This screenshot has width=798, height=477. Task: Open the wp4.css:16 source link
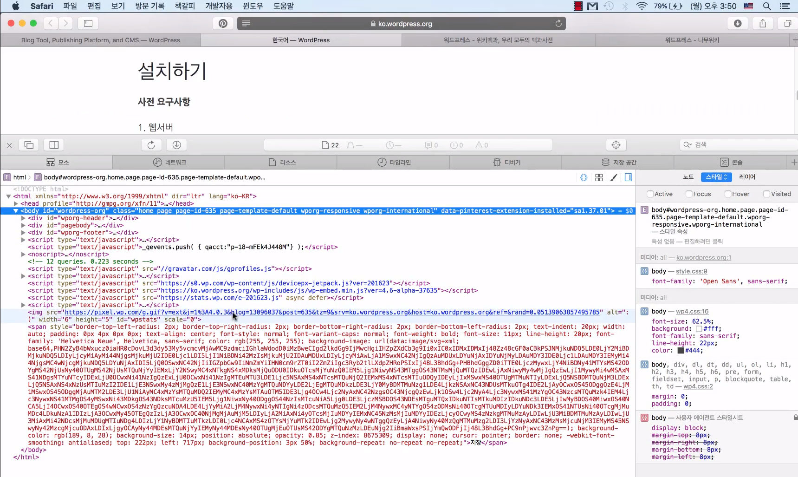(x=692, y=312)
